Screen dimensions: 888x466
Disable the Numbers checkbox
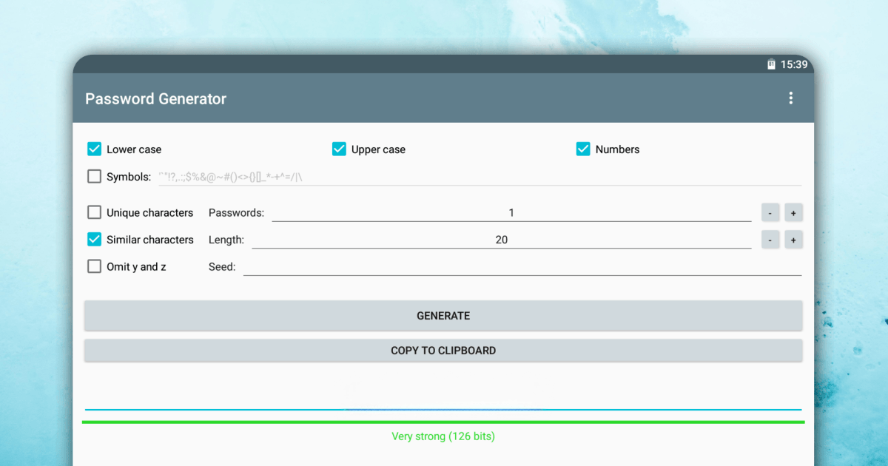[x=583, y=149]
